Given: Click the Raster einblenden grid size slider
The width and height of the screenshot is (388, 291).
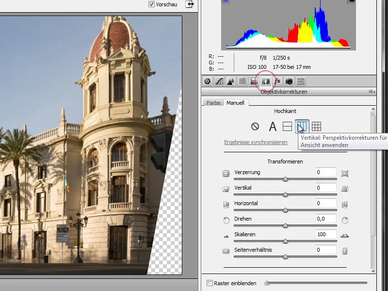Looking at the screenshot, I should click(x=316, y=283).
